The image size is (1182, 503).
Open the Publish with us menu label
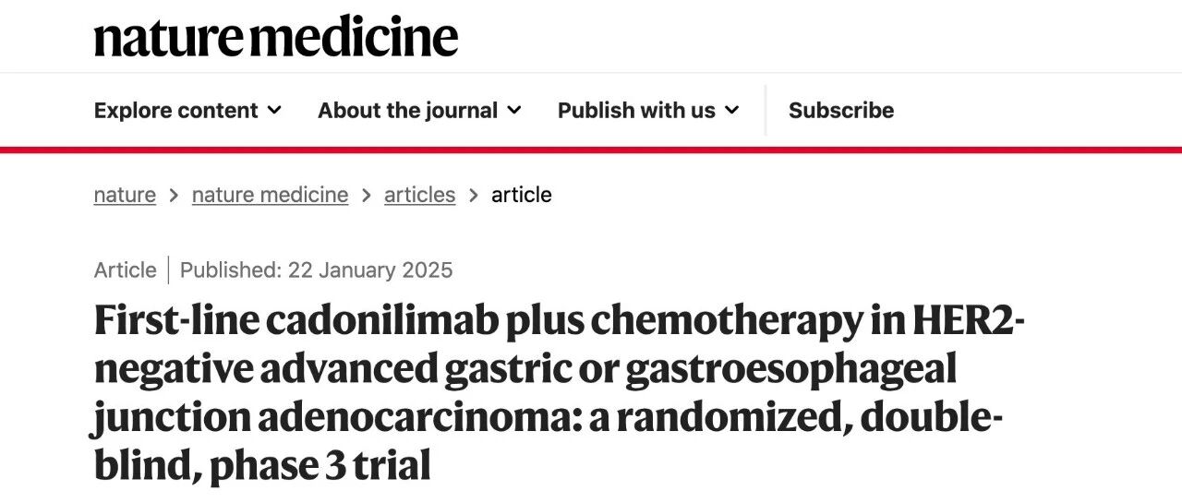[636, 111]
